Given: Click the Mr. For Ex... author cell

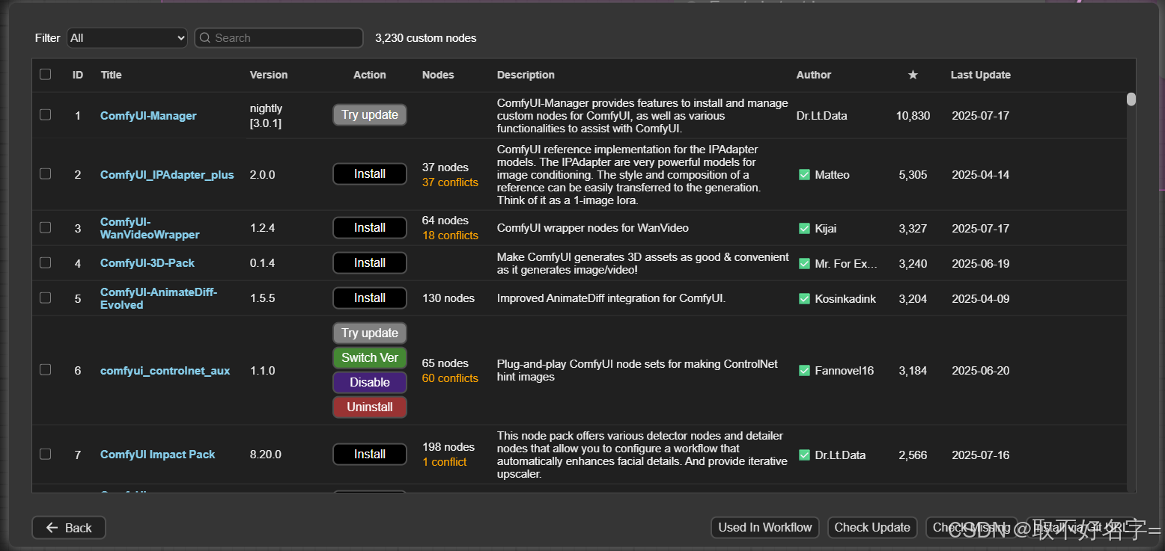Looking at the screenshot, I should [x=846, y=264].
